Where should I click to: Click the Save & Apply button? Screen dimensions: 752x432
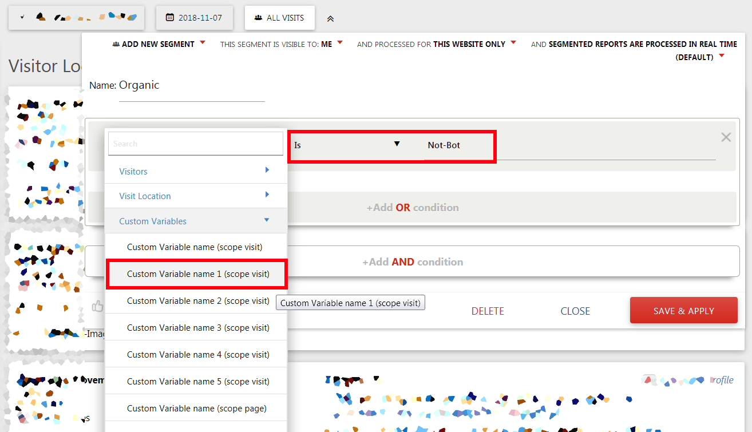(683, 311)
